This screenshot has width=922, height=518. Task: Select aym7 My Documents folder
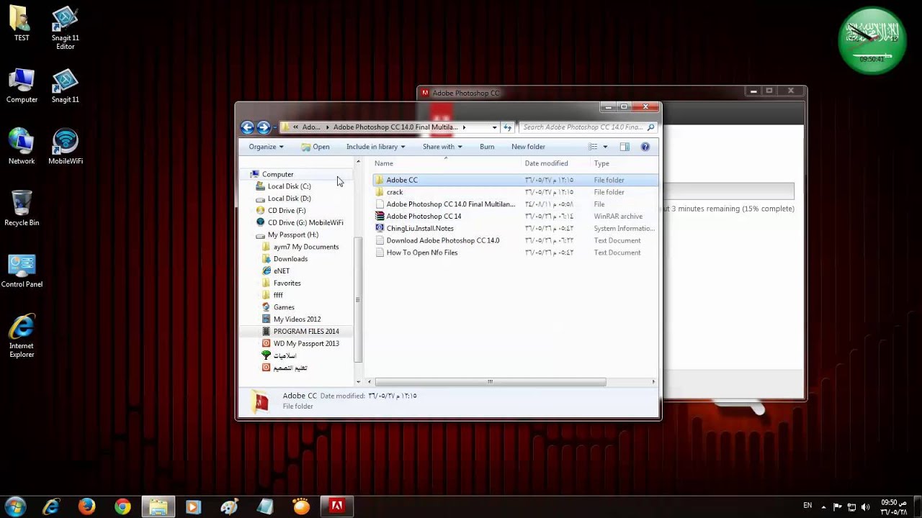pos(305,247)
